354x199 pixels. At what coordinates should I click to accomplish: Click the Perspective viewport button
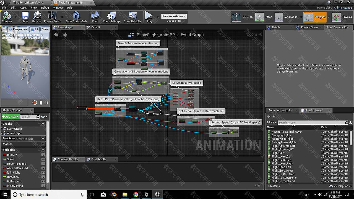click(x=18, y=29)
